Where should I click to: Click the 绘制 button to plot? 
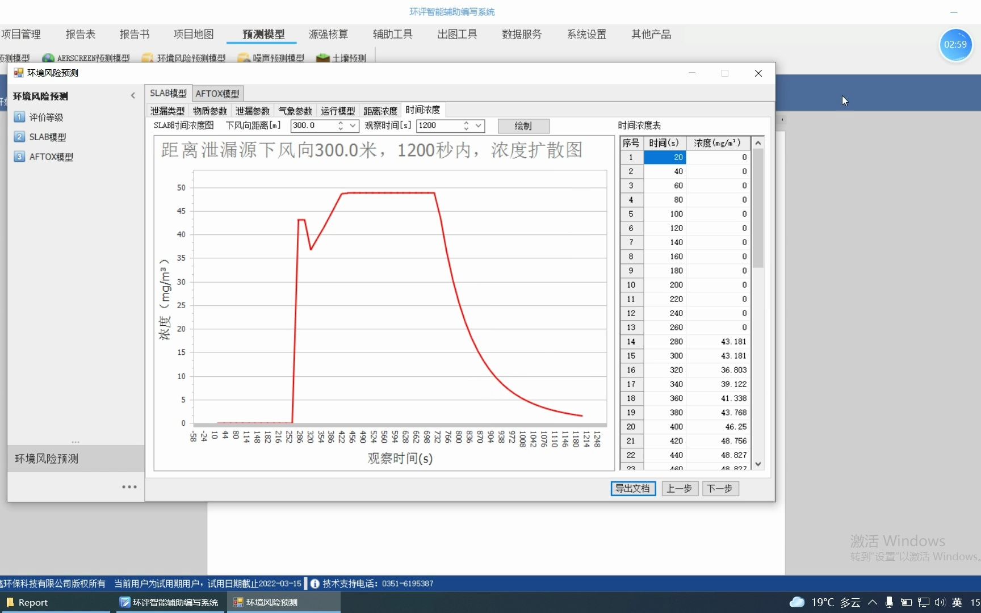coord(523,125)
